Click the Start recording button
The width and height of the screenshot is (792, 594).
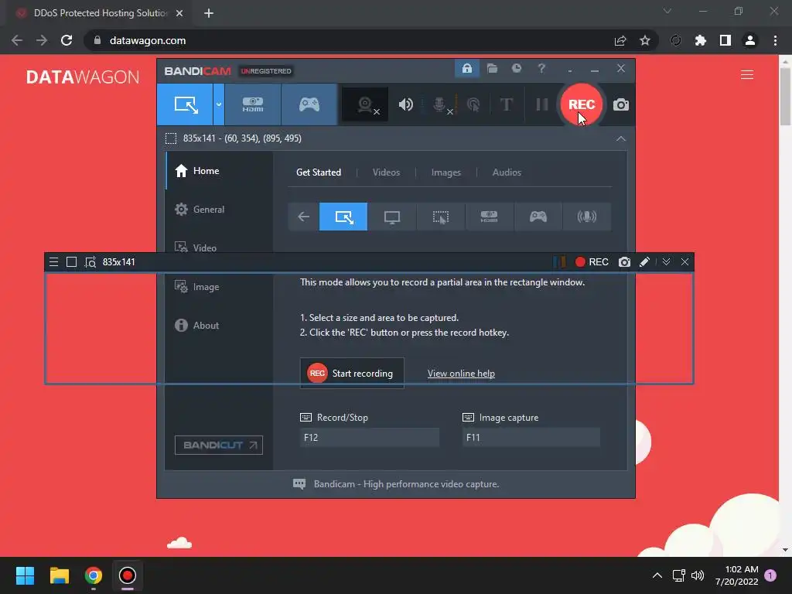click(x=352, y=374)
